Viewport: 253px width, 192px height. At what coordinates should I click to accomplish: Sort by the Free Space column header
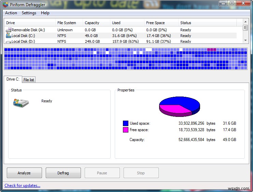tap(161, 23)
